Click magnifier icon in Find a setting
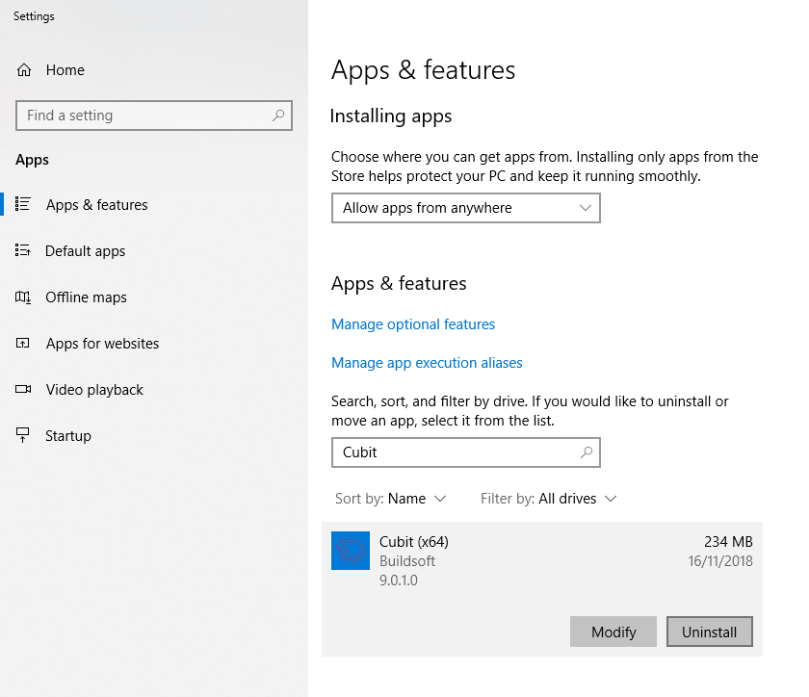Image resolution: width=809 pixels, height=697 pixels. (278, 116)
